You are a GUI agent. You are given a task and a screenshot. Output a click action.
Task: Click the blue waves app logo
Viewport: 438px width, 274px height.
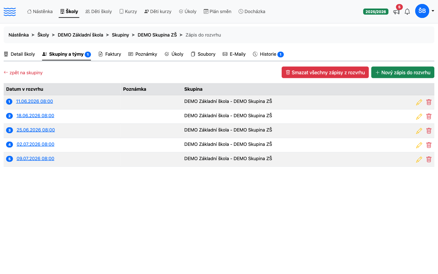click(x=10, y=12)
